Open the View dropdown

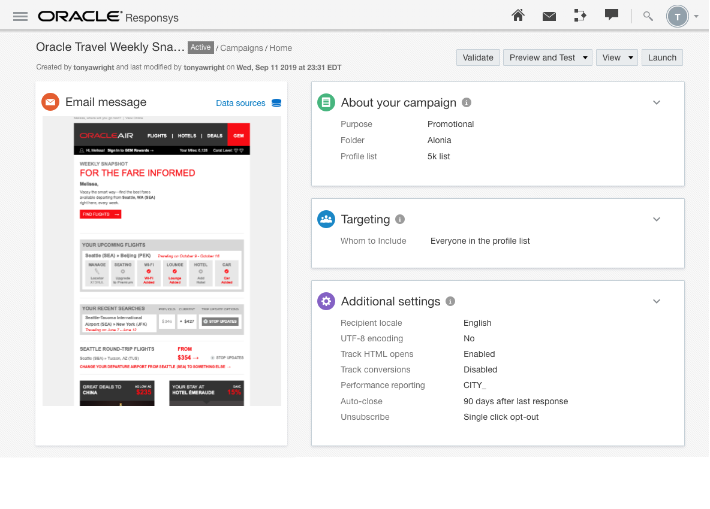click(x=616, y=57)
